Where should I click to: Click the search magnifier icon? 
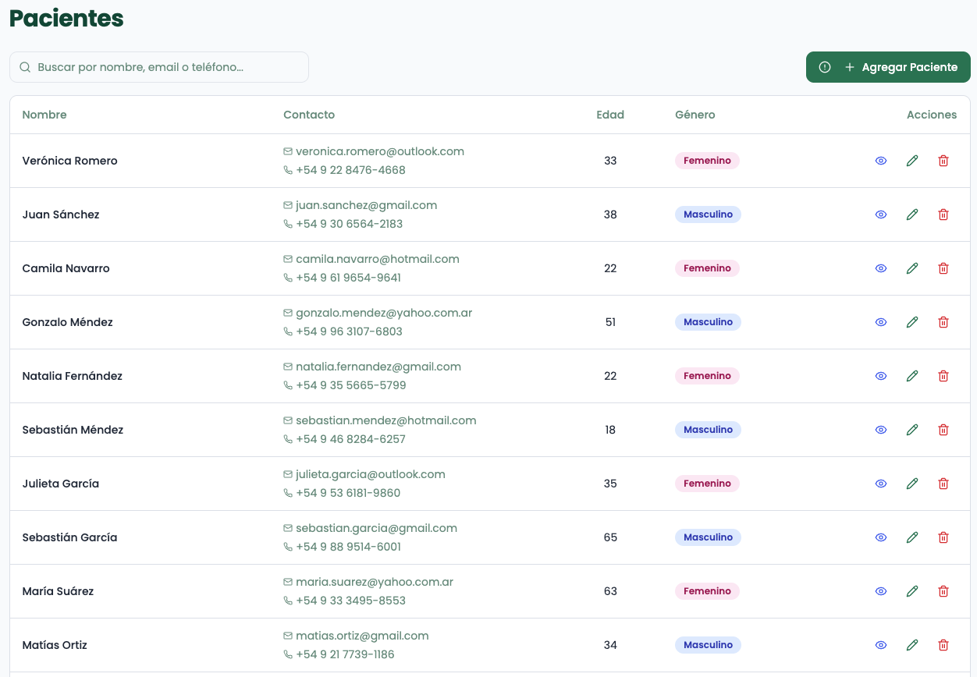pos(25,67)
